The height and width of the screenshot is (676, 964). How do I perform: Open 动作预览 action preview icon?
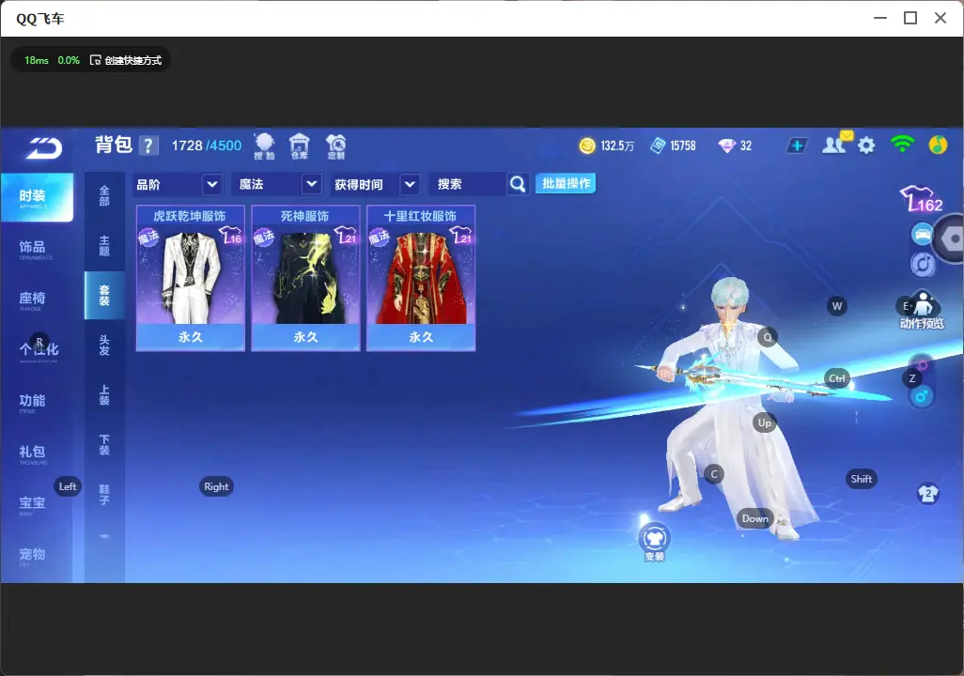922,311
